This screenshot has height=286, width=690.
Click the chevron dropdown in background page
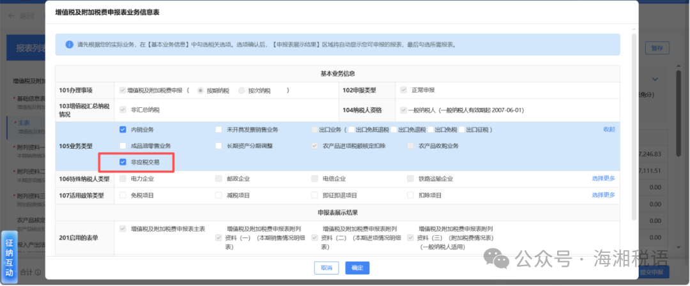click(x=655, y=79)
